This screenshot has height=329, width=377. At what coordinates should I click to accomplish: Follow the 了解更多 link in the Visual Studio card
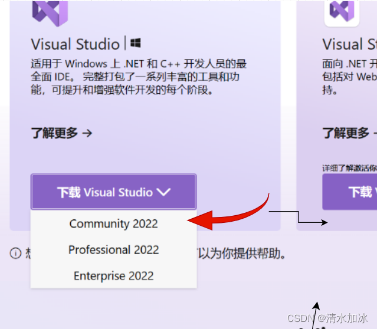coord(61,133)
